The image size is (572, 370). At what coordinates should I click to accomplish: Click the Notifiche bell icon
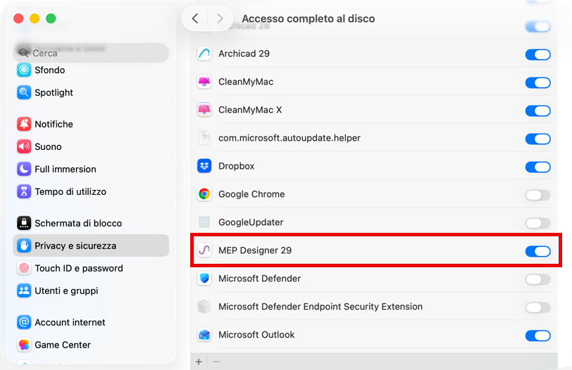24,125
